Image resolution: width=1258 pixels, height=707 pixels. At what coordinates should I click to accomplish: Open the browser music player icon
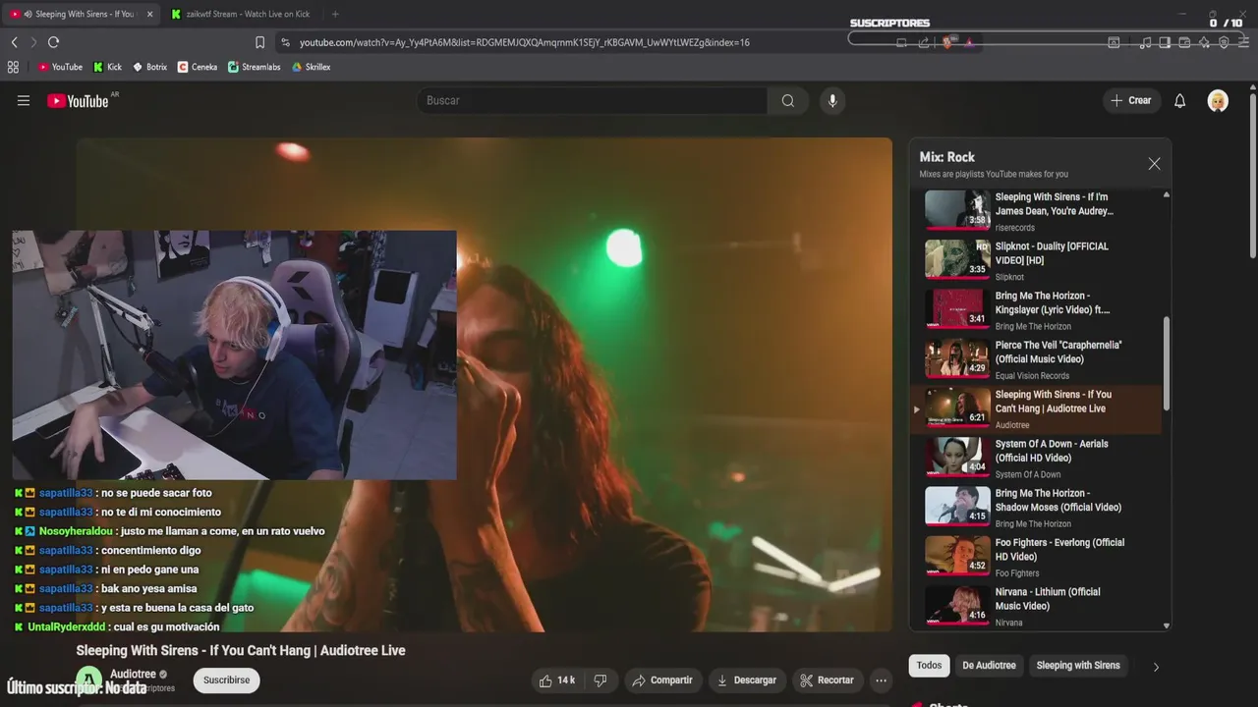1146,42
